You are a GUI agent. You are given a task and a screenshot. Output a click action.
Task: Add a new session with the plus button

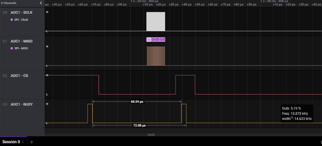[32, 142]
